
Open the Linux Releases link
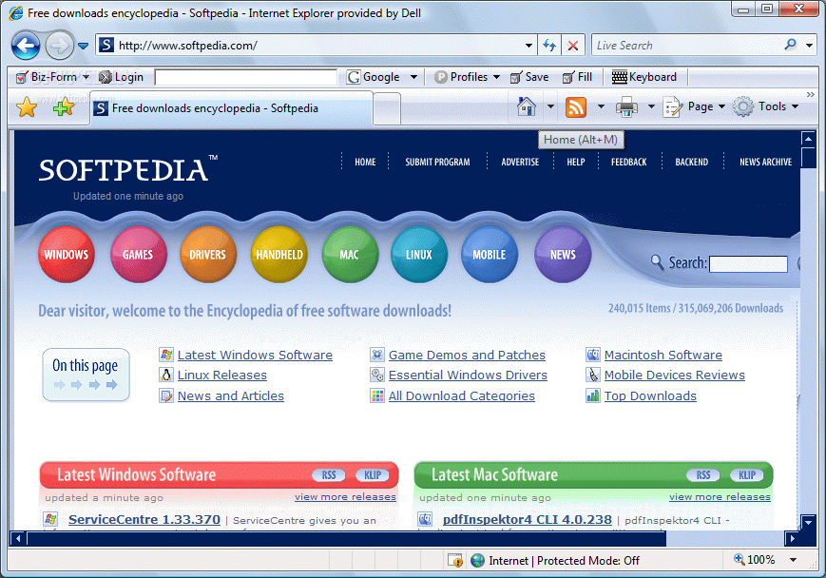click(x=222, y=376)
